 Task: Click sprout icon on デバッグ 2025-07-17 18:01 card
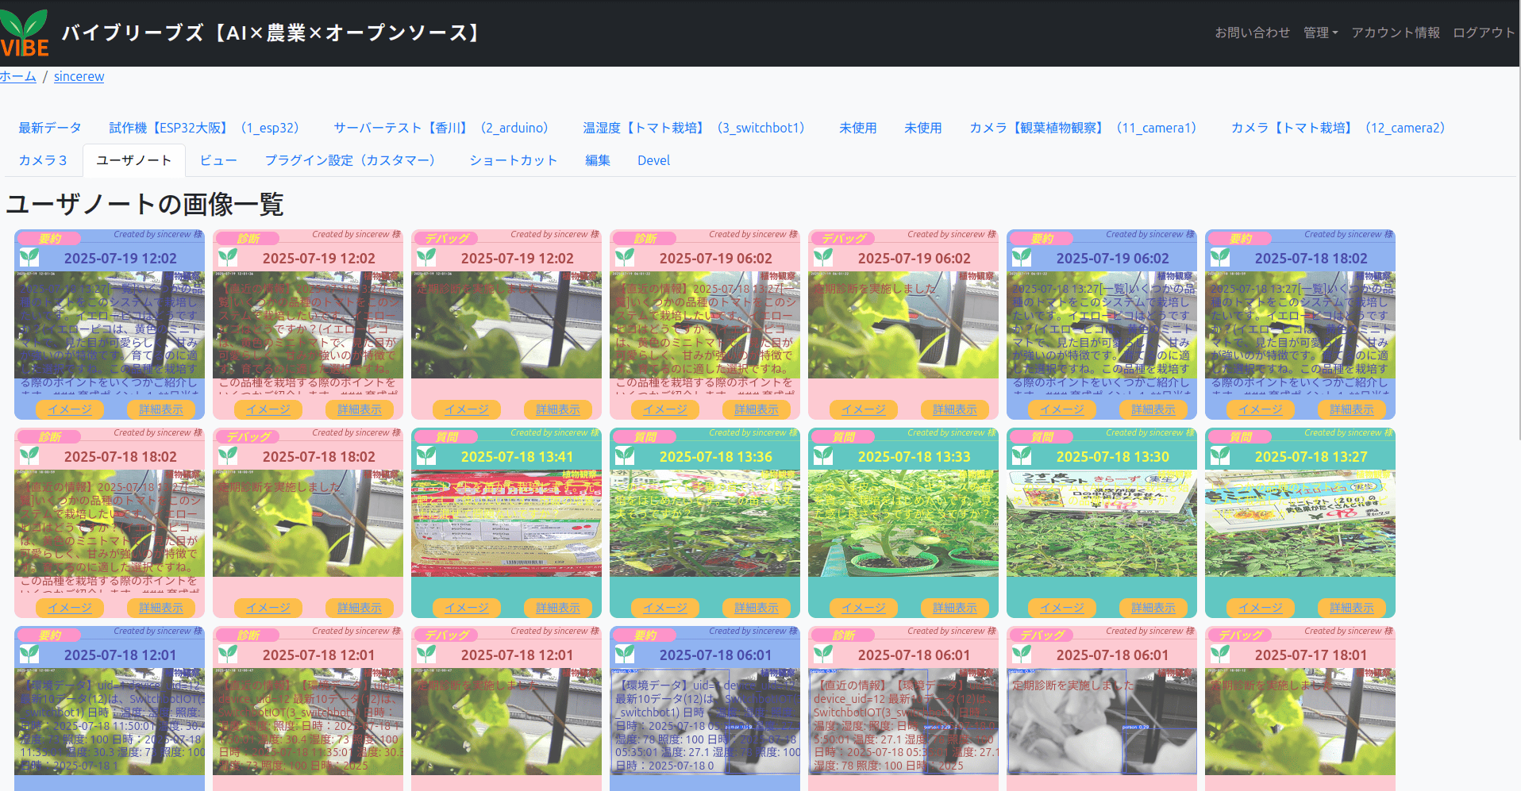pos(1220,654)
